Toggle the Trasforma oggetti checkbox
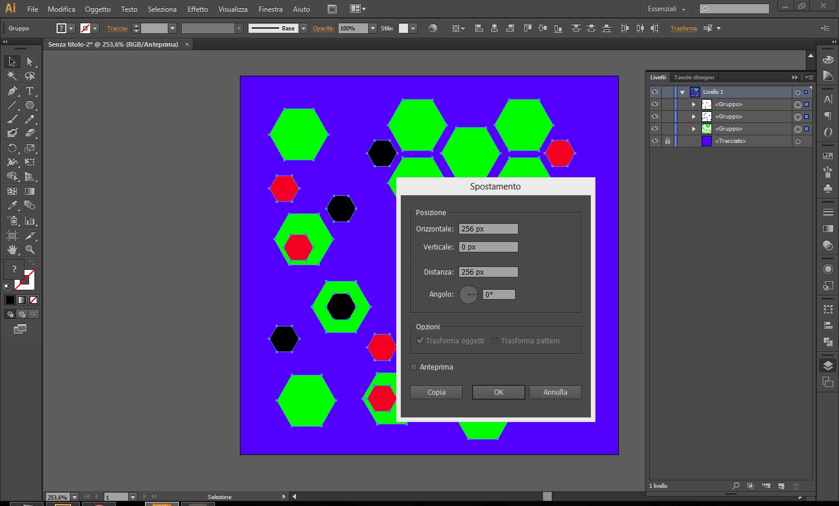The height and width of the screenshot is (506, 839). pyautogui.click(x=419, y=341)
